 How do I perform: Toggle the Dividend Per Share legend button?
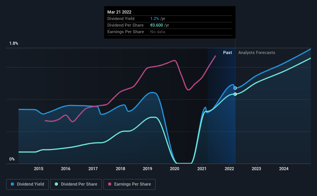coord(76,184)
